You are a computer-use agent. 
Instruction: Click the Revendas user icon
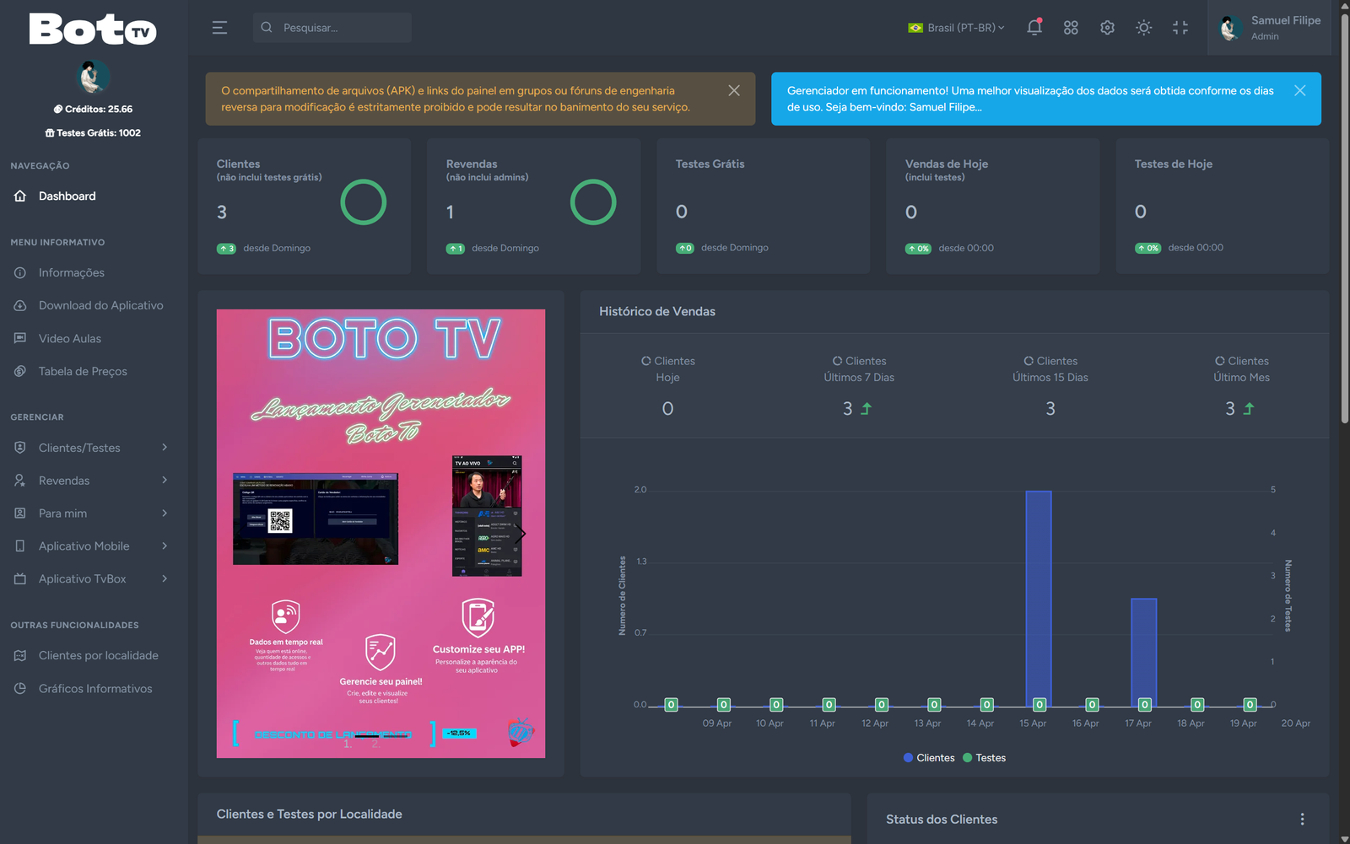20,481
